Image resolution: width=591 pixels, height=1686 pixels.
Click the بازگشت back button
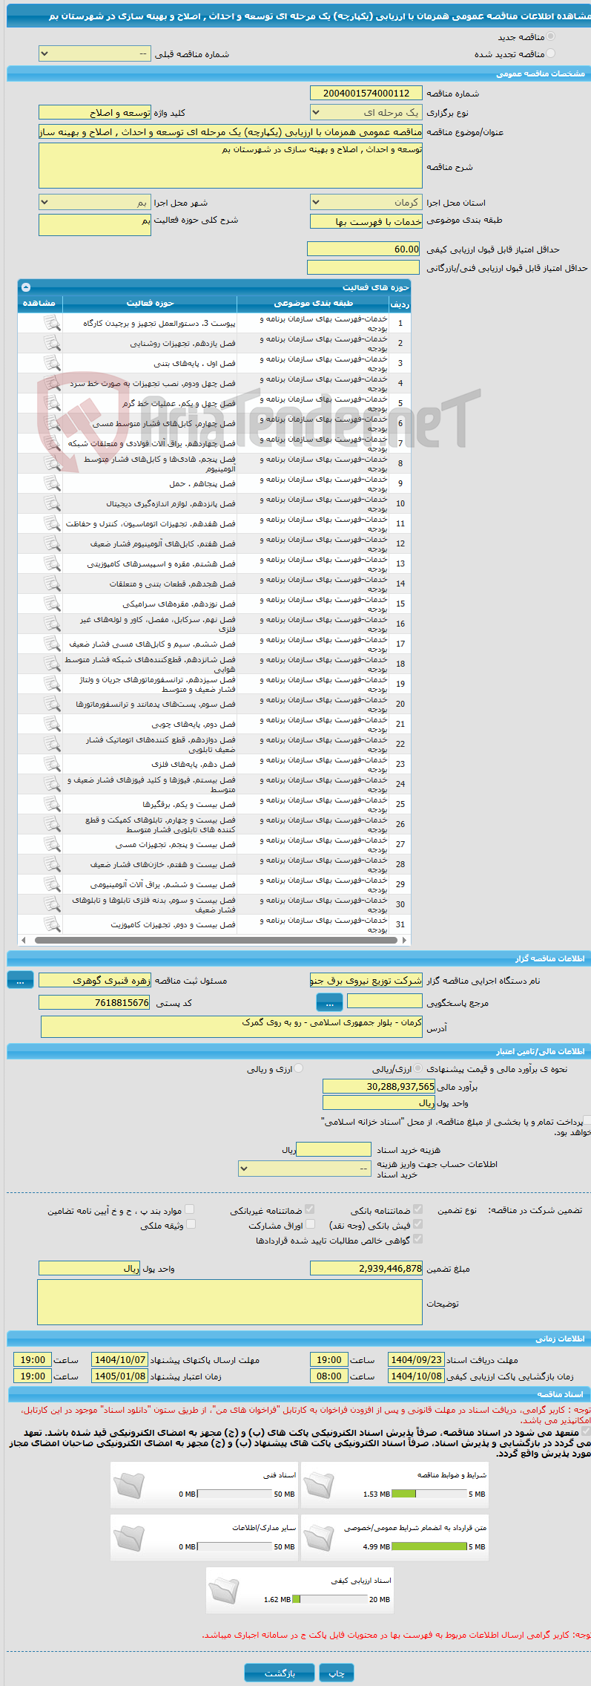click(280, 1673)
